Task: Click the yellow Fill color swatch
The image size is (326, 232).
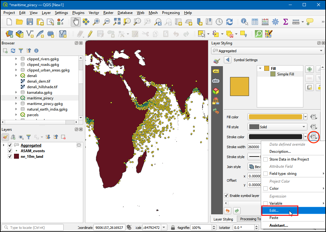Action: tap(275, 117)
